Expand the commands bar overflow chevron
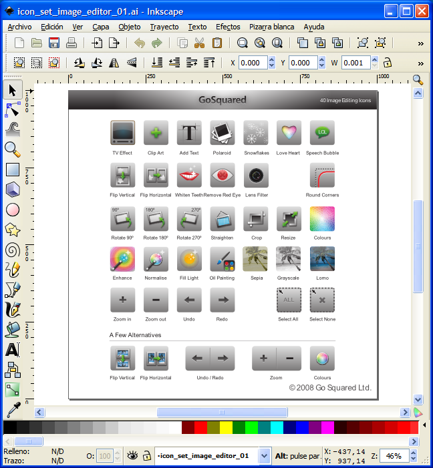This screenshot has width=433, height=468. tap(421, 43)
